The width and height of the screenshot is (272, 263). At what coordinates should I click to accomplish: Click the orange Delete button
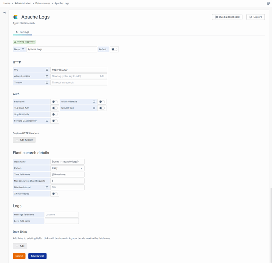click(x=19, y=256)
